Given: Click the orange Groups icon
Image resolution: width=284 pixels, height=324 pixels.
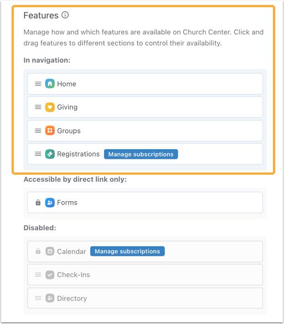Looking at the screenshot, I should (x=50, y=131).
